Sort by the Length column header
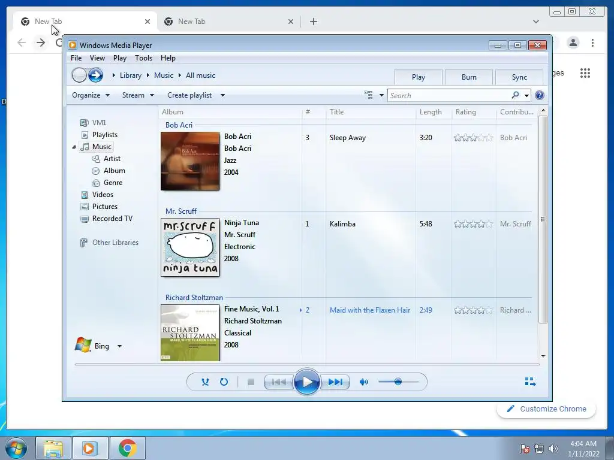This screenshot has height=460, width=614. (x=433, y=112)
